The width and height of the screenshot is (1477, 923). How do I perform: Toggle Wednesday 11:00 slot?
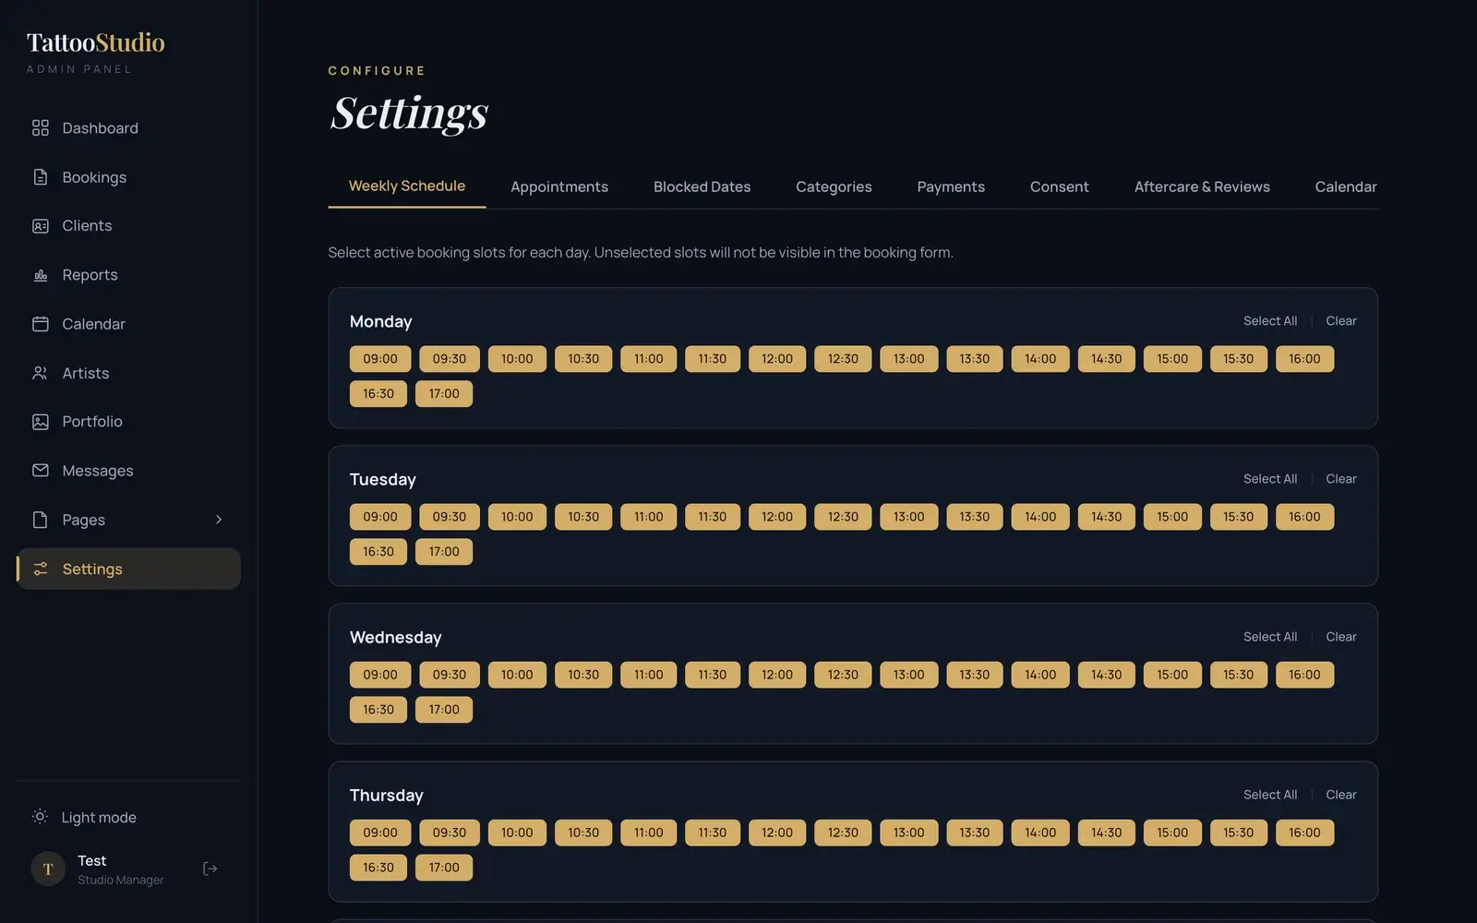[x=649, y=675]
